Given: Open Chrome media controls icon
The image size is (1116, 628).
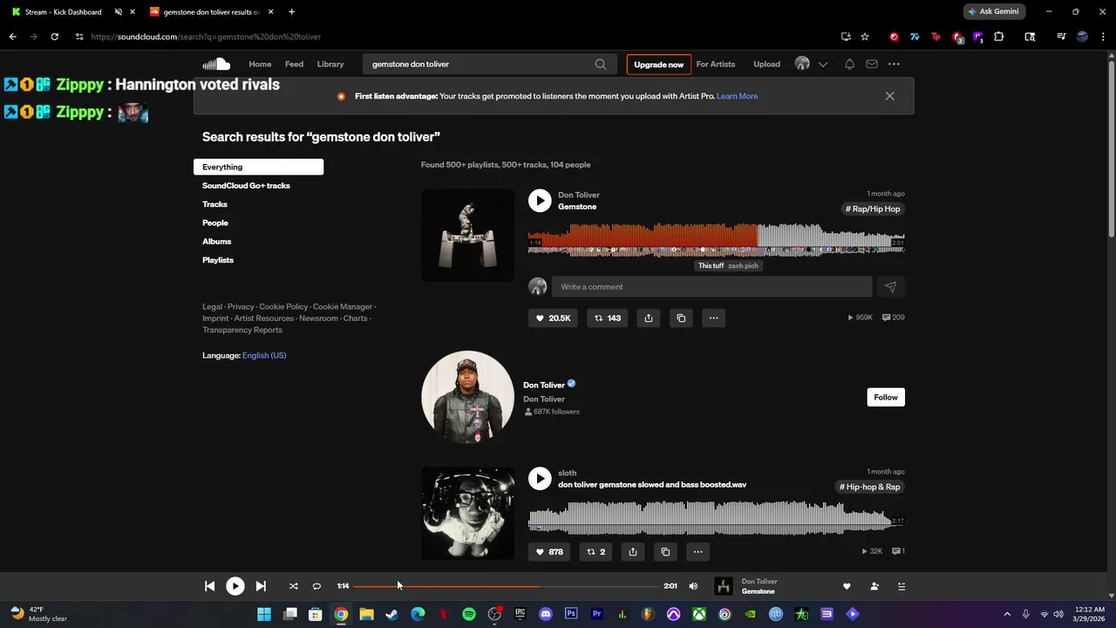Looking at the screenshot, I should click(x=1061, y=37).
